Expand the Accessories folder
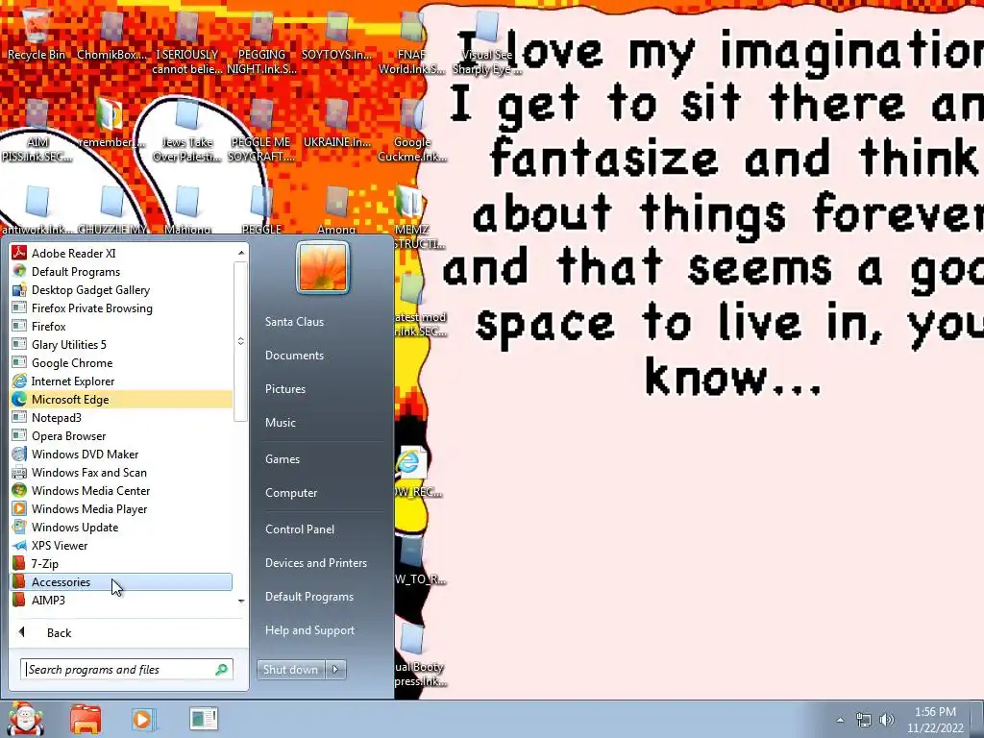The width and height of the screenshot is (984, 738). tap(121, 581)
